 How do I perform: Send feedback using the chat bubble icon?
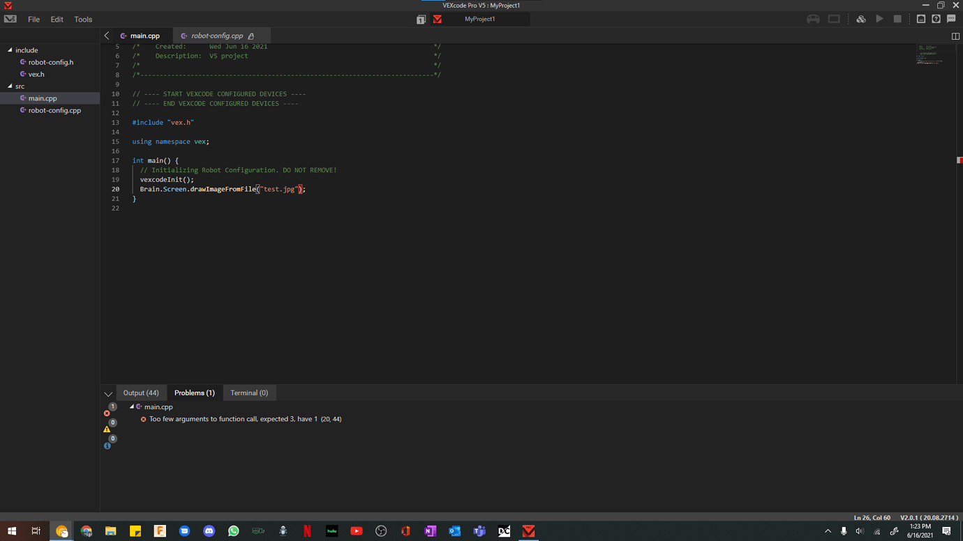coord(950,19)
